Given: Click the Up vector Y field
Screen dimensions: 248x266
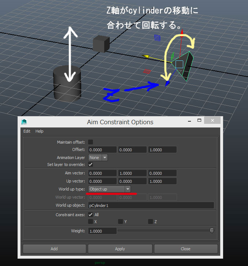Looking at the screenshot, I should (132, 181).
